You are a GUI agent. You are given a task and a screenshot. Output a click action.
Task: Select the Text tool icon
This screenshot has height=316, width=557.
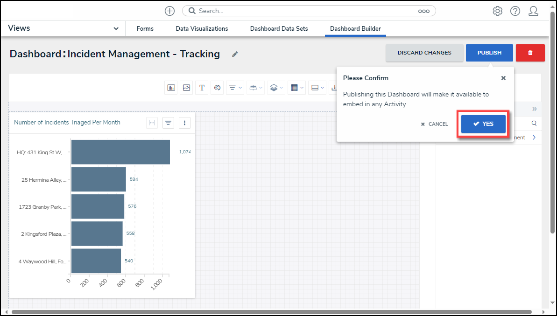(x=202, y=88)
